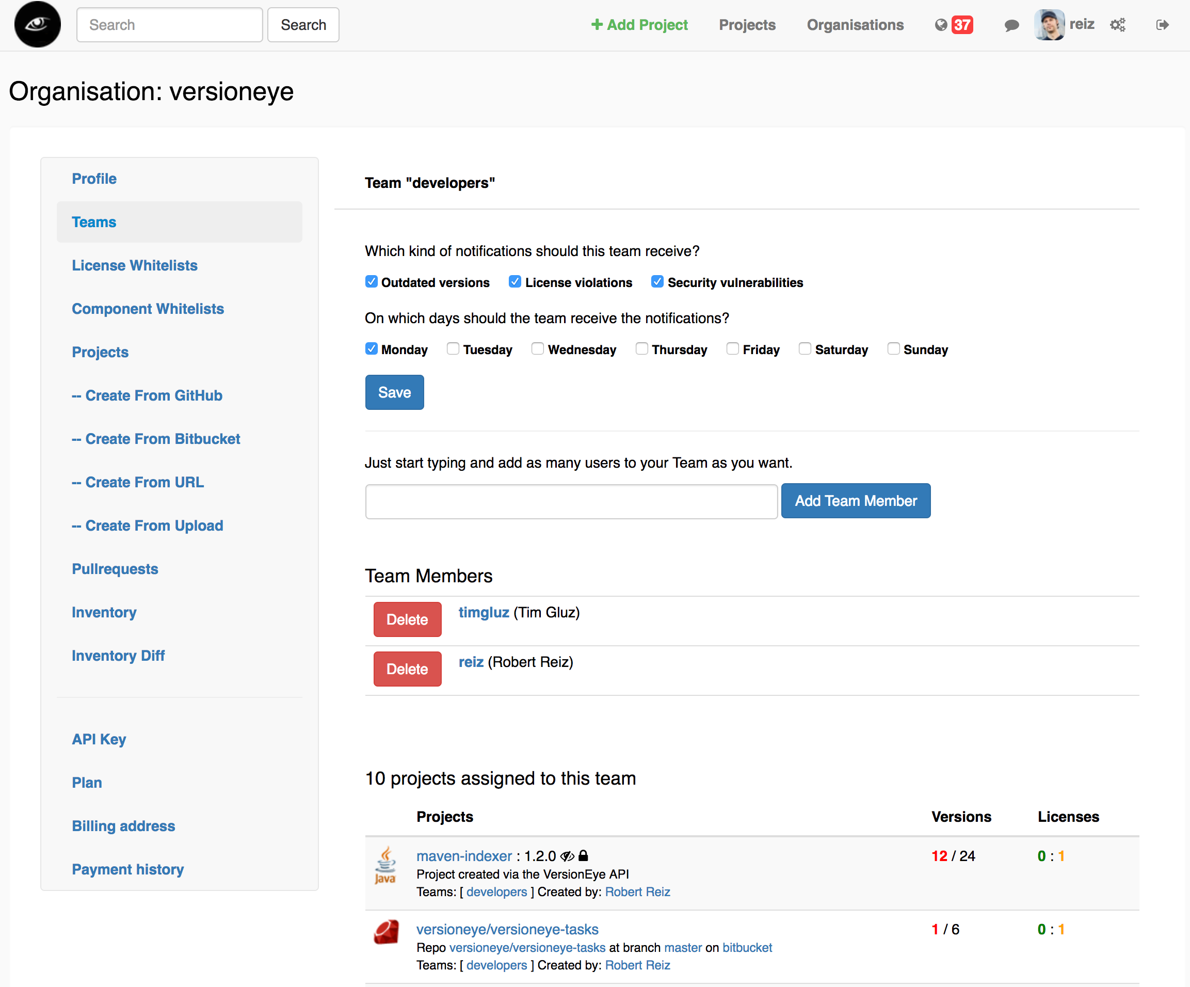Open the bitbucket link
Viewport: 1190px width, 987px height.
pyautogui.click(x=747, y=947)
